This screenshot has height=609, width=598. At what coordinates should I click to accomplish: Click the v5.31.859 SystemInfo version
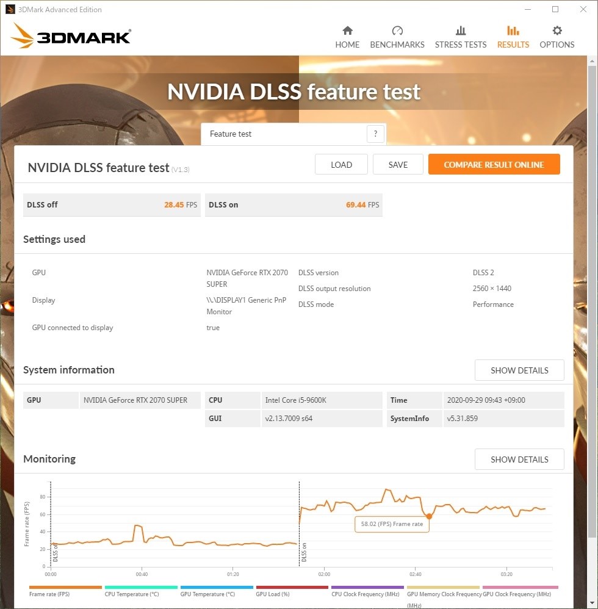pyautogui.click(x=462, y=418)
